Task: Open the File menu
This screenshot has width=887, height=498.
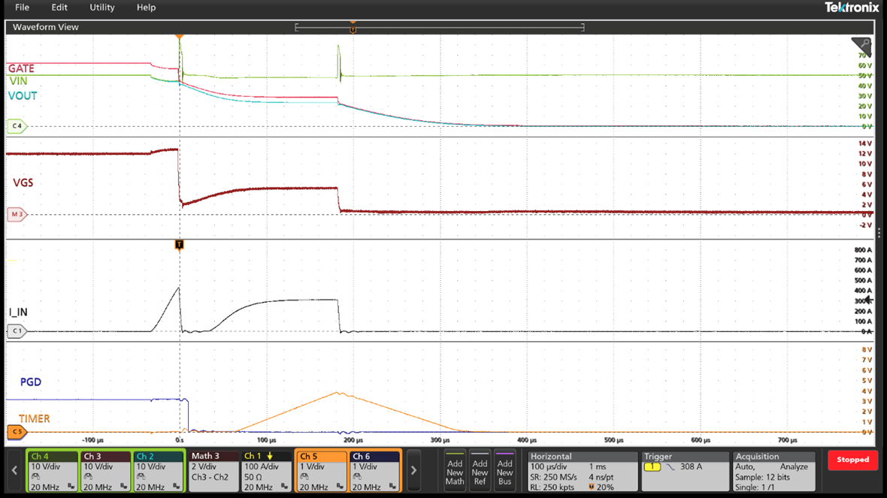Action: pos(23,8)
